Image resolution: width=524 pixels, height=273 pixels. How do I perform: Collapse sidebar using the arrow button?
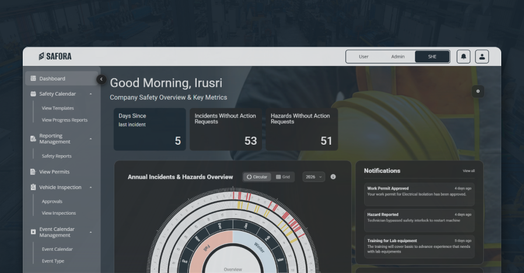click(x=102, y=79)
